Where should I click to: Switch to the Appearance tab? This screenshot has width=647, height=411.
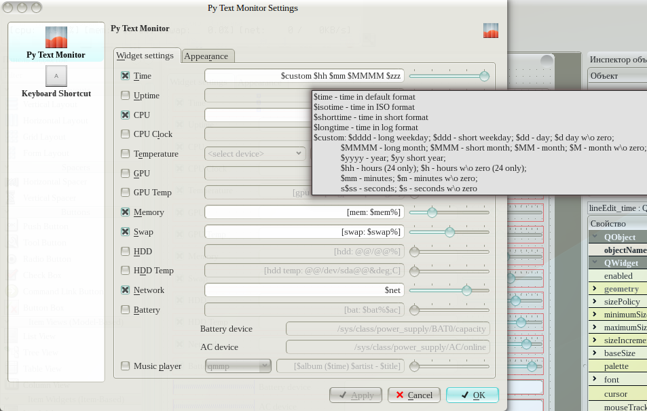click(208, 56)
